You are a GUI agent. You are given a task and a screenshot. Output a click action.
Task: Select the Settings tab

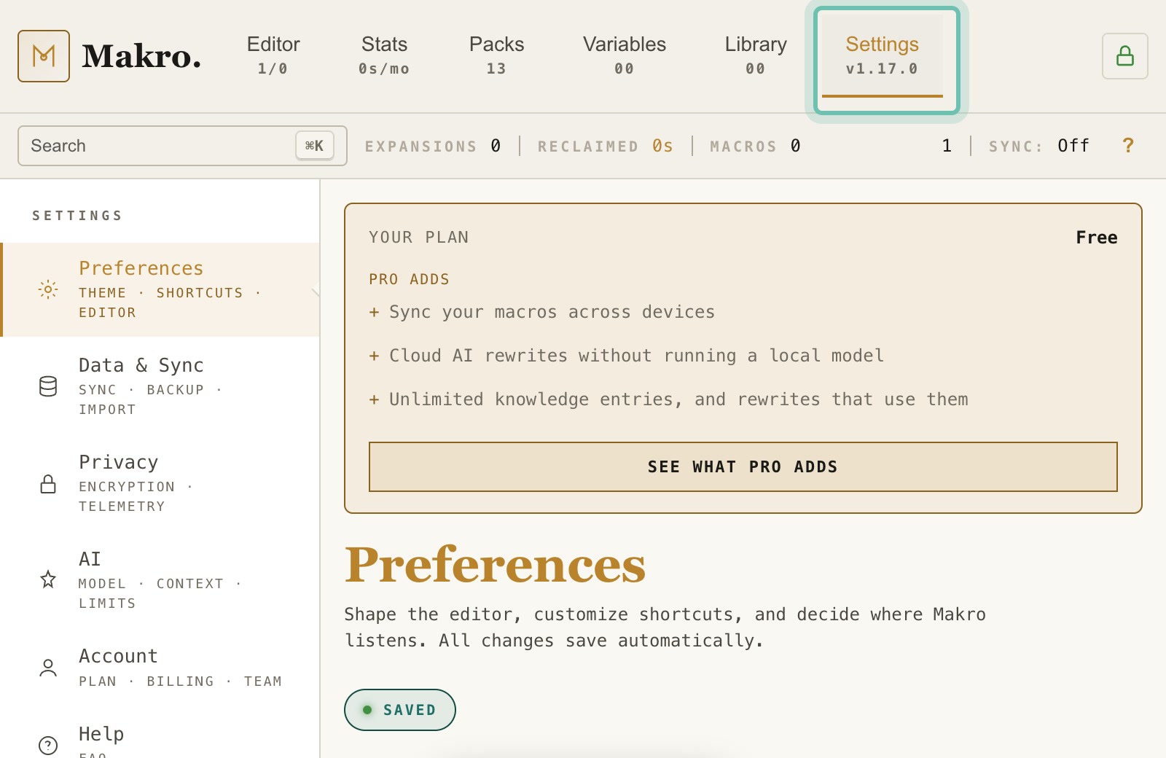tap(883, 56)
